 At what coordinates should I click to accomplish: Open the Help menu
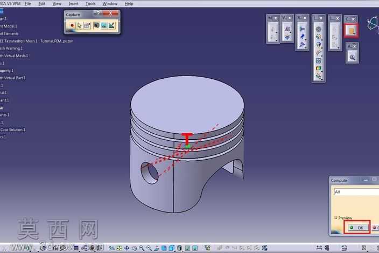(x=129, y=4)
